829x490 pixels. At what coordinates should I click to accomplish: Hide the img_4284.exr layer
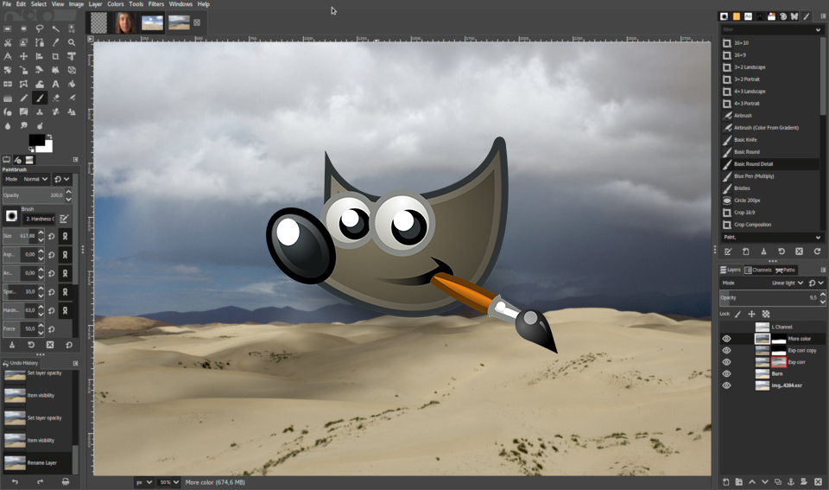(x=726, y=385)
